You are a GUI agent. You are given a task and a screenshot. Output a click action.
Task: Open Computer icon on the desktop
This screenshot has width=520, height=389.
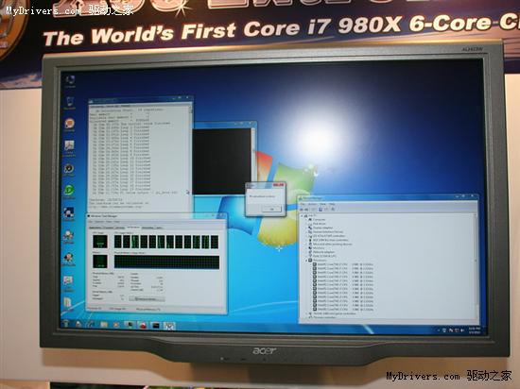click(70, 81)
